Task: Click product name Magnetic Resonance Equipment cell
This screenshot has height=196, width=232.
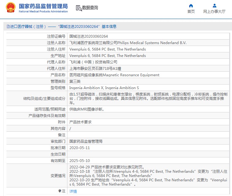Action: pos(114,75)
